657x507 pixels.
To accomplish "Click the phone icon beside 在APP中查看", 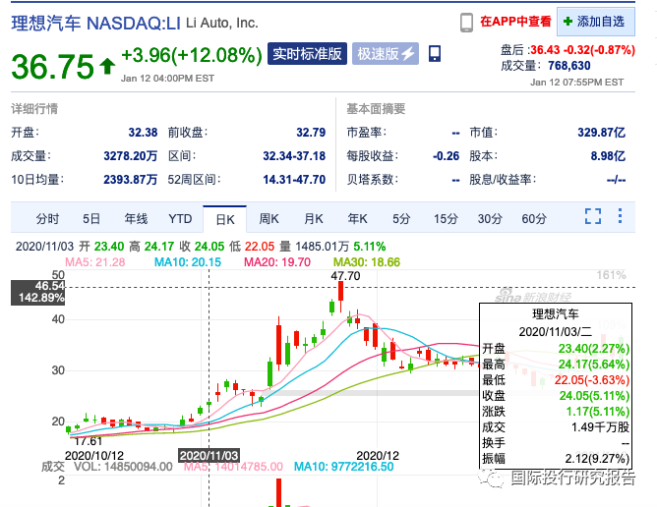I will (x=466, y=23).
